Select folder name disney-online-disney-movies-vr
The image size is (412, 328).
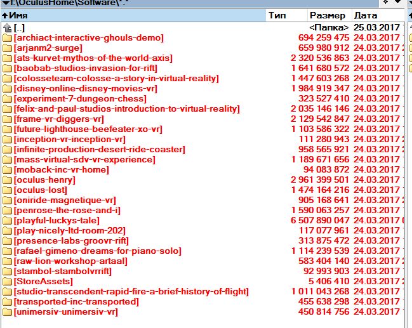pyautogui.click(x=86, y=89)
